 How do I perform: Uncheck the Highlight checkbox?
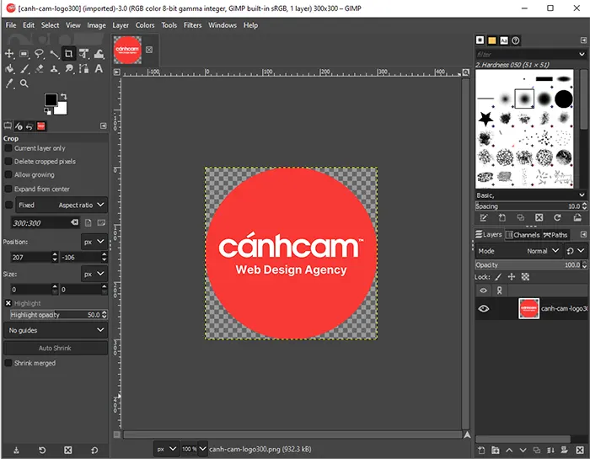point(8,303)
